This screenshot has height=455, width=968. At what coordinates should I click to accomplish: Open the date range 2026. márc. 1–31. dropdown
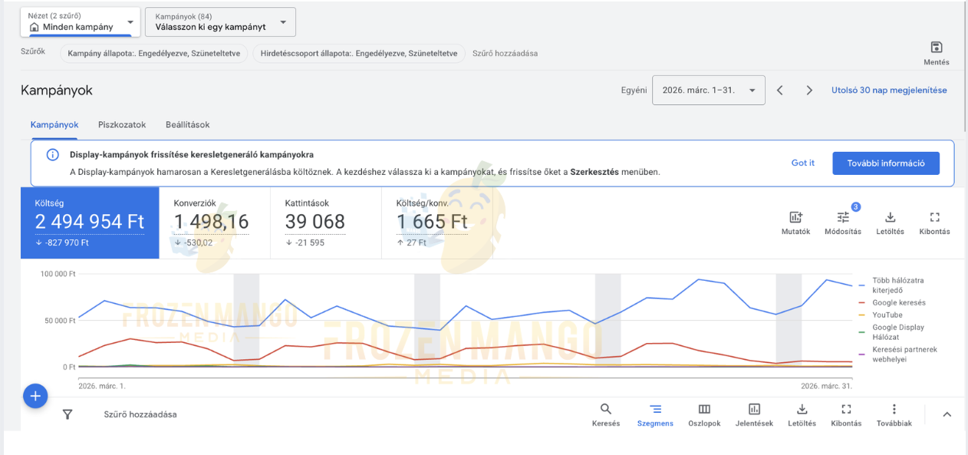tap(709, 90)
